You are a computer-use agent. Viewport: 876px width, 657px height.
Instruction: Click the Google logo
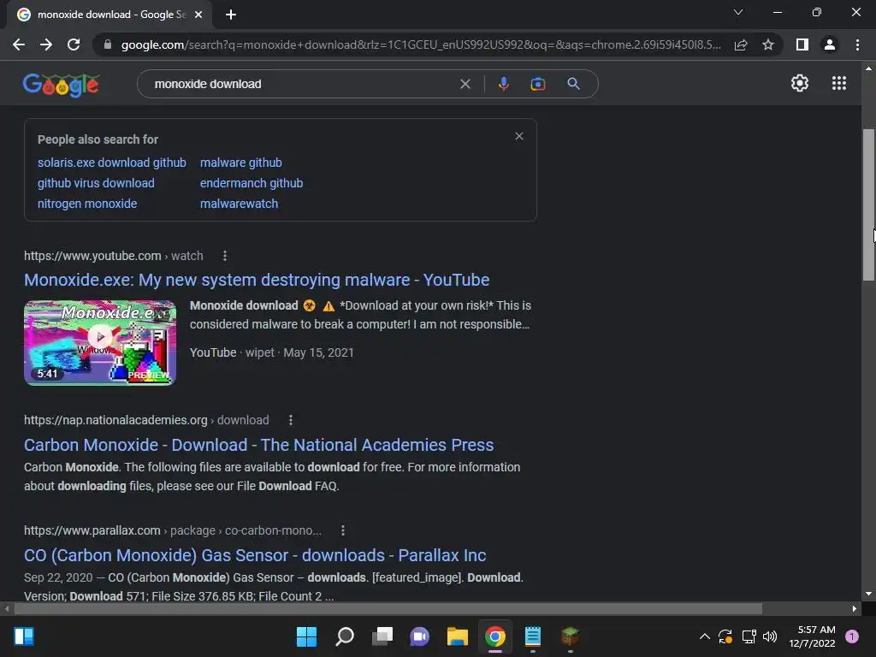click(x=61, y=85)
